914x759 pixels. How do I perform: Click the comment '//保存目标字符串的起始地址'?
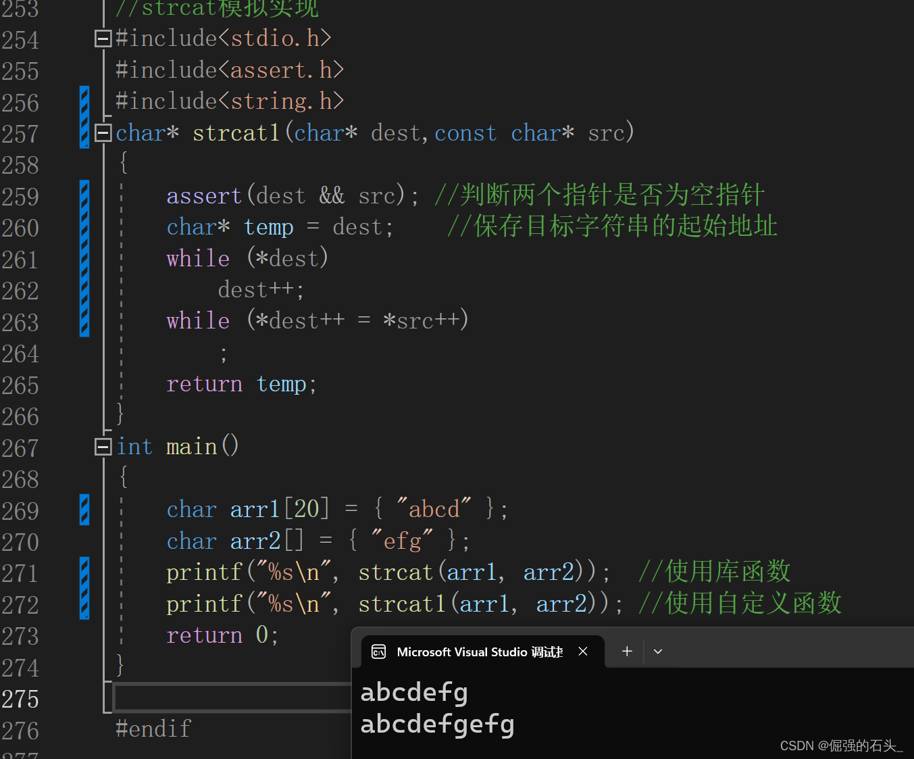click(x=613, y=226)
